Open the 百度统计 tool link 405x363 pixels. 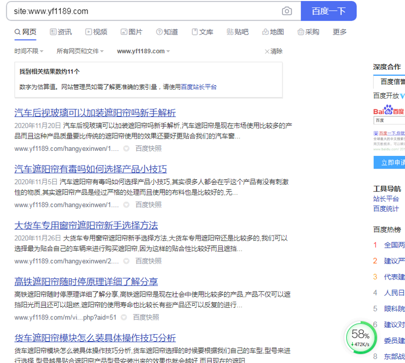(386, 209)
